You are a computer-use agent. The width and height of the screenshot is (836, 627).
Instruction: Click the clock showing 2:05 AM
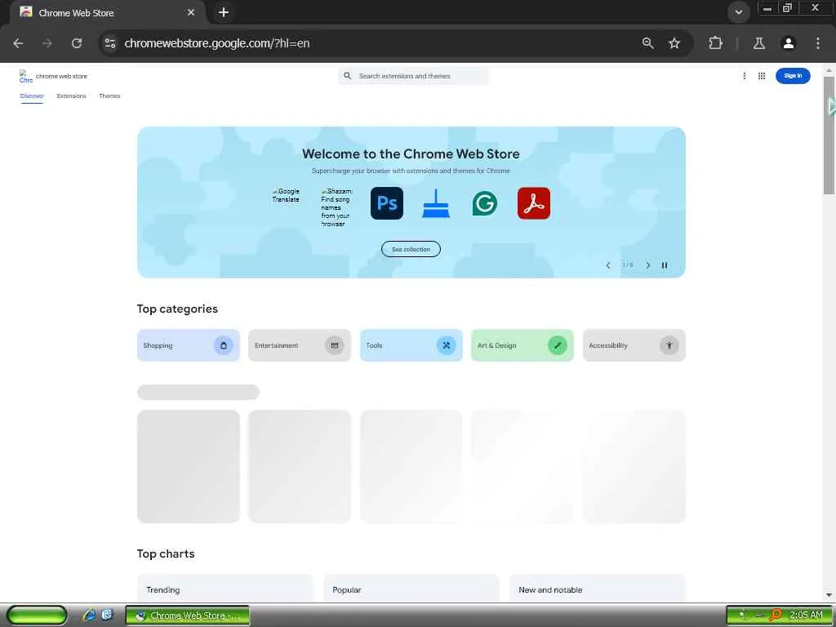(806, 616)
